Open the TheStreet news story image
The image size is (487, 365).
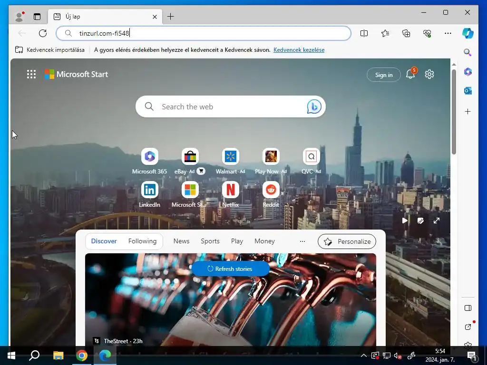(231, 299)
